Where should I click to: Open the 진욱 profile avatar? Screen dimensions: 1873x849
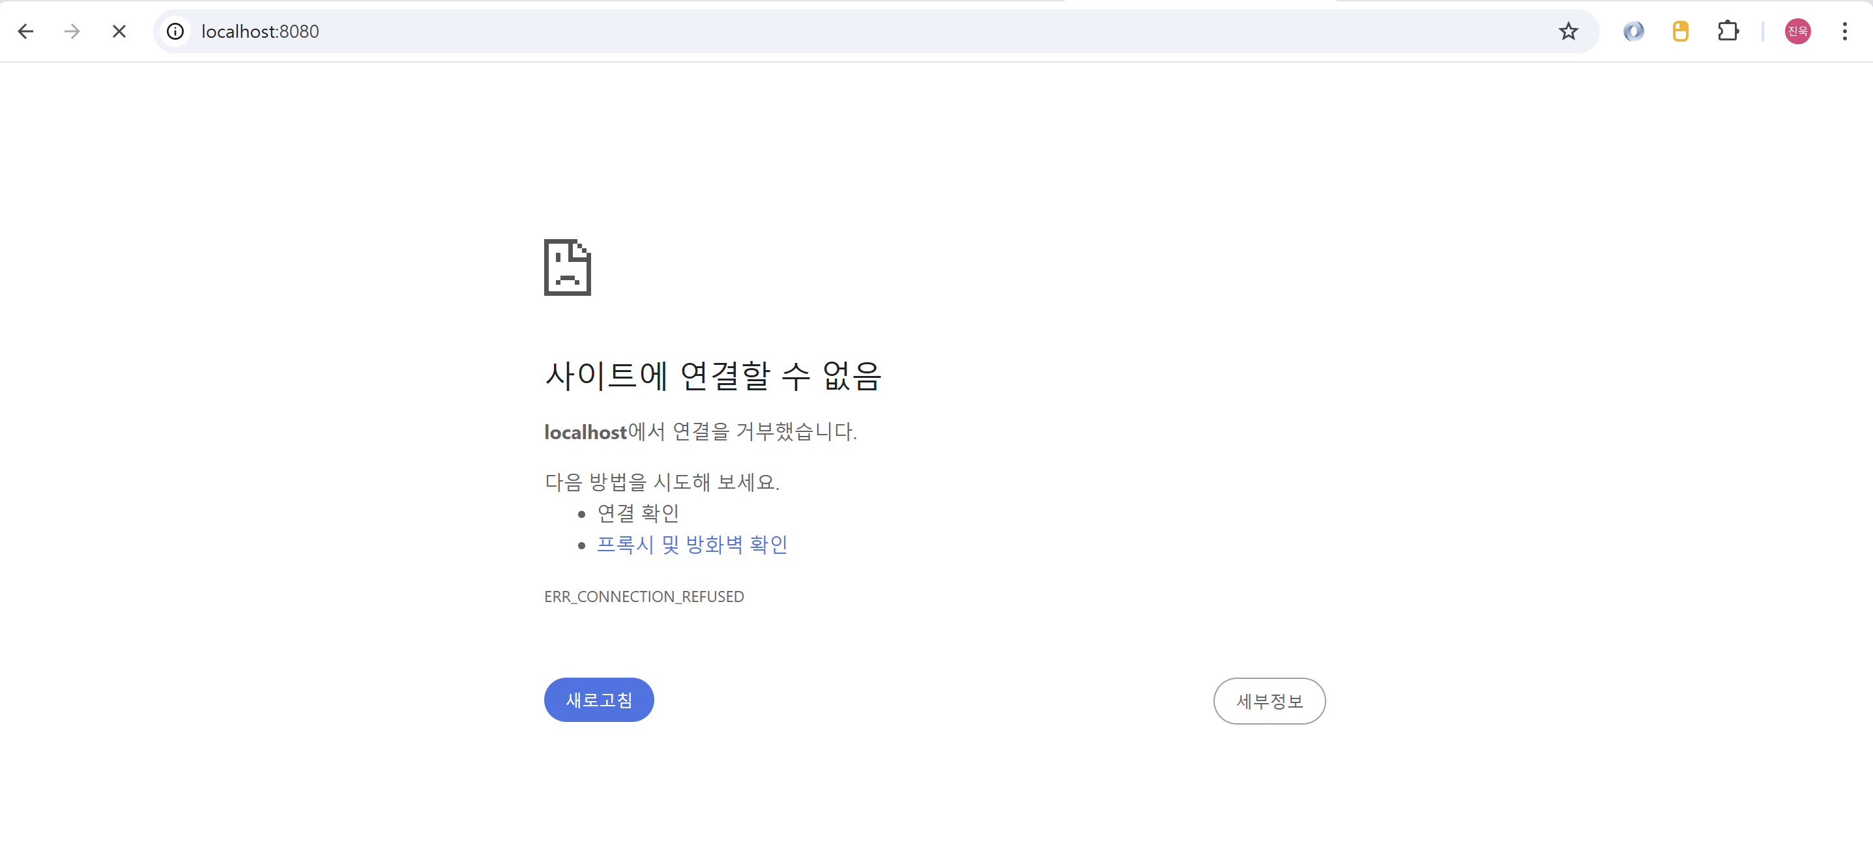coord(1797,31)
